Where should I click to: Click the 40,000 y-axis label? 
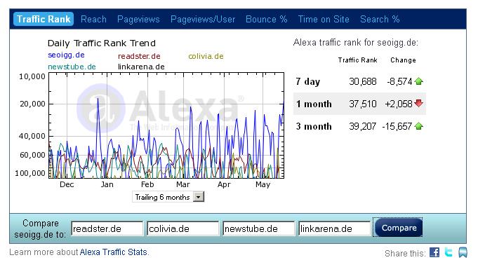tap(32, 136)
